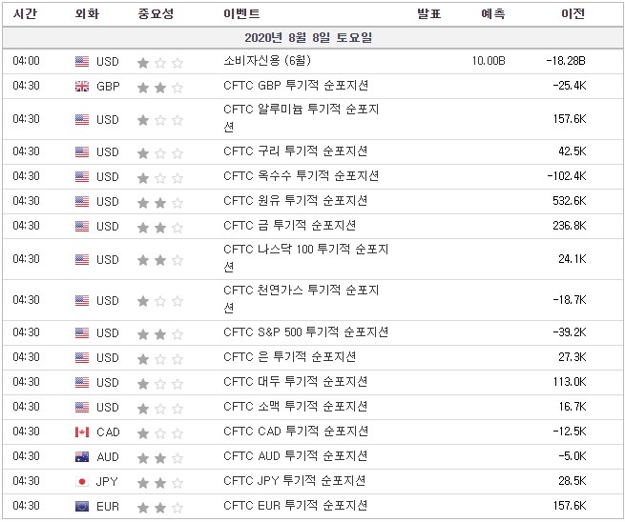Open CFTC JPY 투기적 순포지션 event
The height and width of the screenshot is (522, 625).
pos(295,481)
